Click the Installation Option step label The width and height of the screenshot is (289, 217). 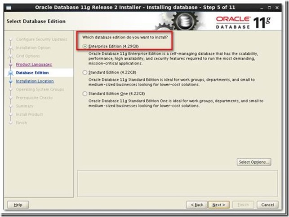pyautogui.click(x=33, y=48)
